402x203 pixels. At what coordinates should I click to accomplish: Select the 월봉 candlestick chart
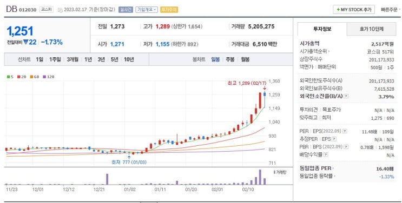(x=245, y=59)
